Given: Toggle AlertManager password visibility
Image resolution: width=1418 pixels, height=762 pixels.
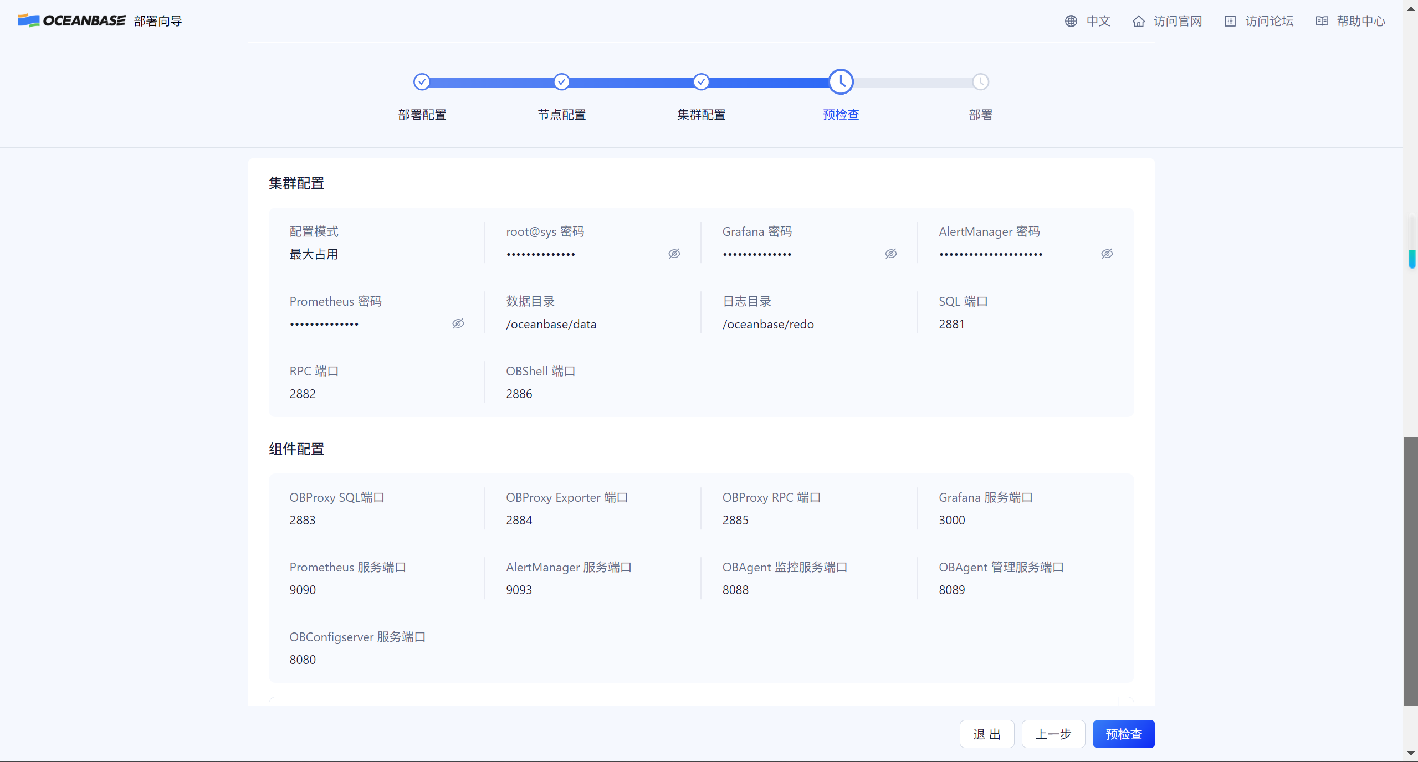Looking at the screenshot, I should (1107, 254).
